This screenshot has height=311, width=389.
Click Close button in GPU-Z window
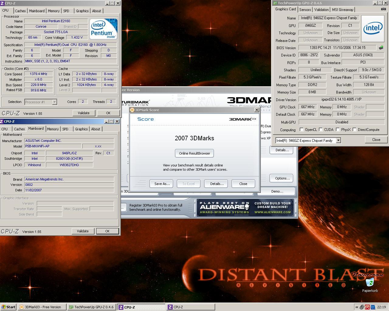tap(376, 140)
